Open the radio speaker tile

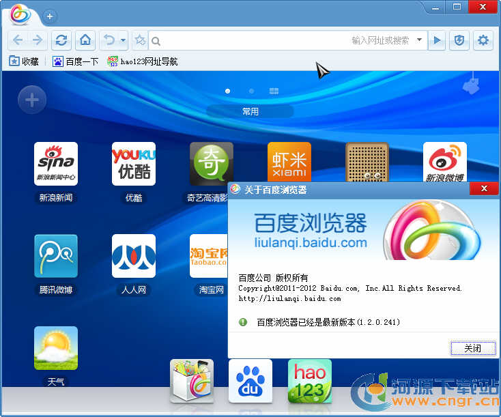click(x=367, y=162)
